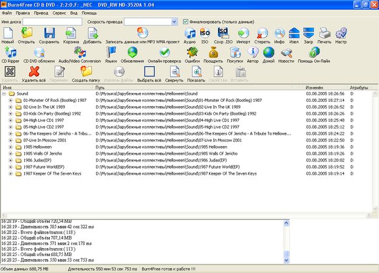Click the Поощрить money bag icon
This screenshot has width=379, height=273.
213,52
